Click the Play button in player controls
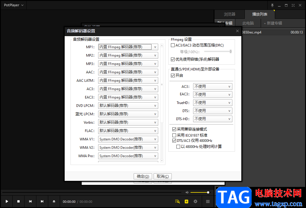 pyautogui.click(x=7, y=201)
